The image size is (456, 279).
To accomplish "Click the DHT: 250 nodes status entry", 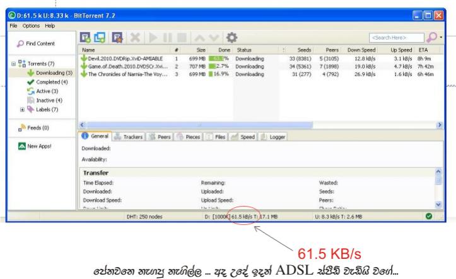I will [x=144, y=217].
